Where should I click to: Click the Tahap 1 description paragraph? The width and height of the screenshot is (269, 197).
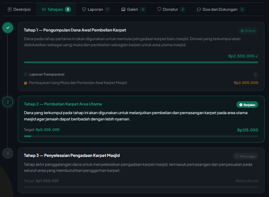pos(132,42)
